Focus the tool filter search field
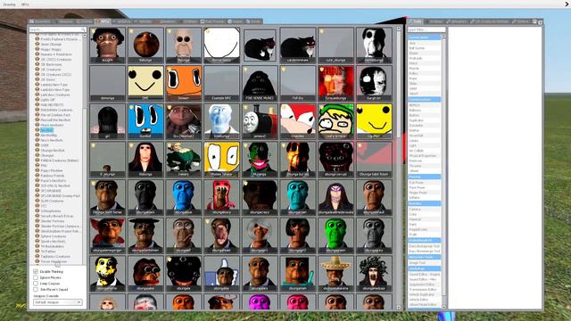This screenshot has width=571, height=321. [426, 29]
